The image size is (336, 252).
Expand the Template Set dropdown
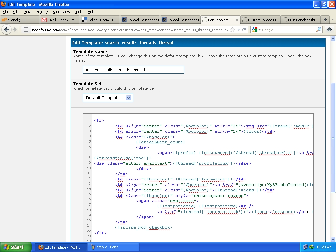(128, 98)
